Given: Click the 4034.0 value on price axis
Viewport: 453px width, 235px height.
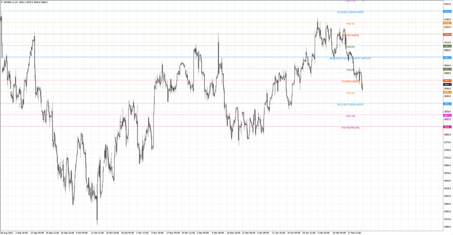Looking at the screenshot, I should tap(447, 65).
